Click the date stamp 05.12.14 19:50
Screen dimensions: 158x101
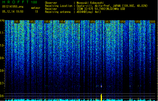pos(13,12)
